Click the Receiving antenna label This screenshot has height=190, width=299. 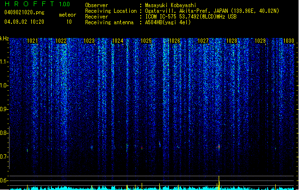[109, 22]
